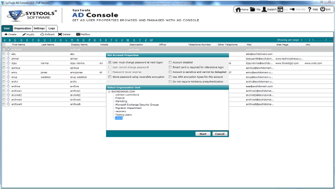Select Domain Controllers organization unit
335x189 pixels.
pyautogui.click(x=127, y=95)
